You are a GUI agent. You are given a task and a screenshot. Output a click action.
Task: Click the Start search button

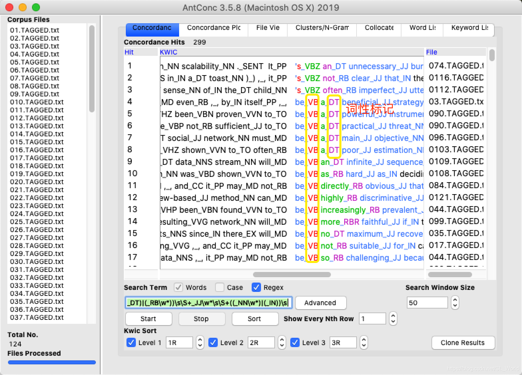pos(148,319)
